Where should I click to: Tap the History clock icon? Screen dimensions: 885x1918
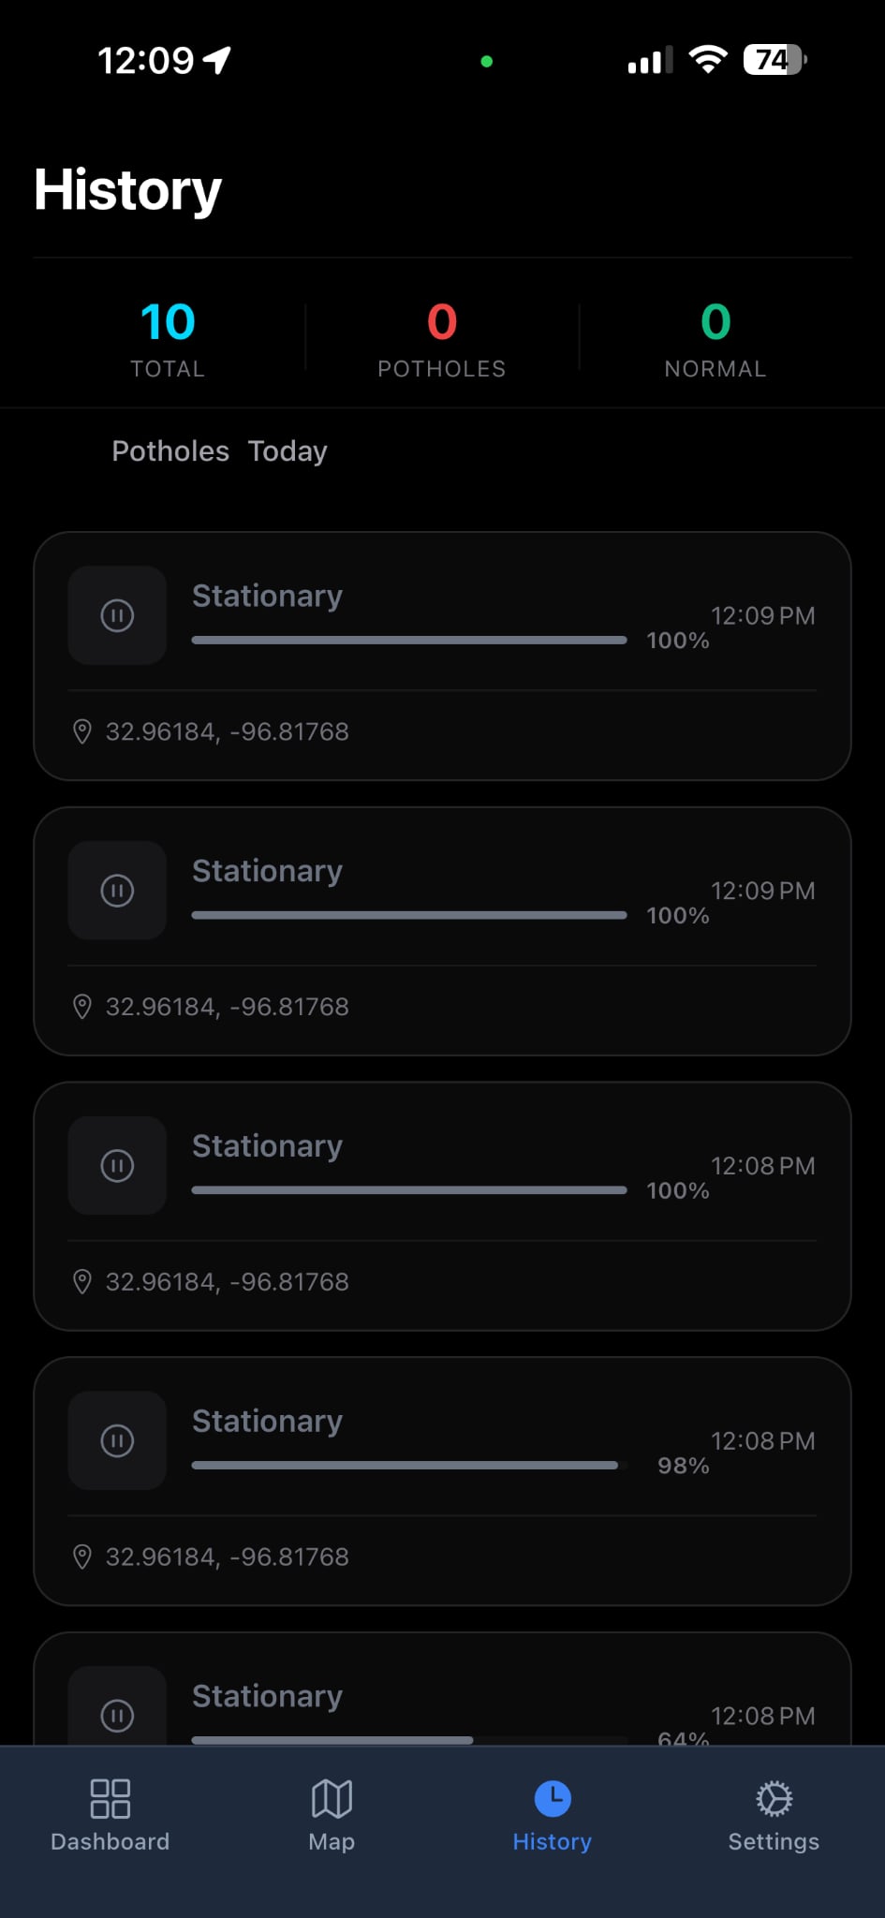553,1798
